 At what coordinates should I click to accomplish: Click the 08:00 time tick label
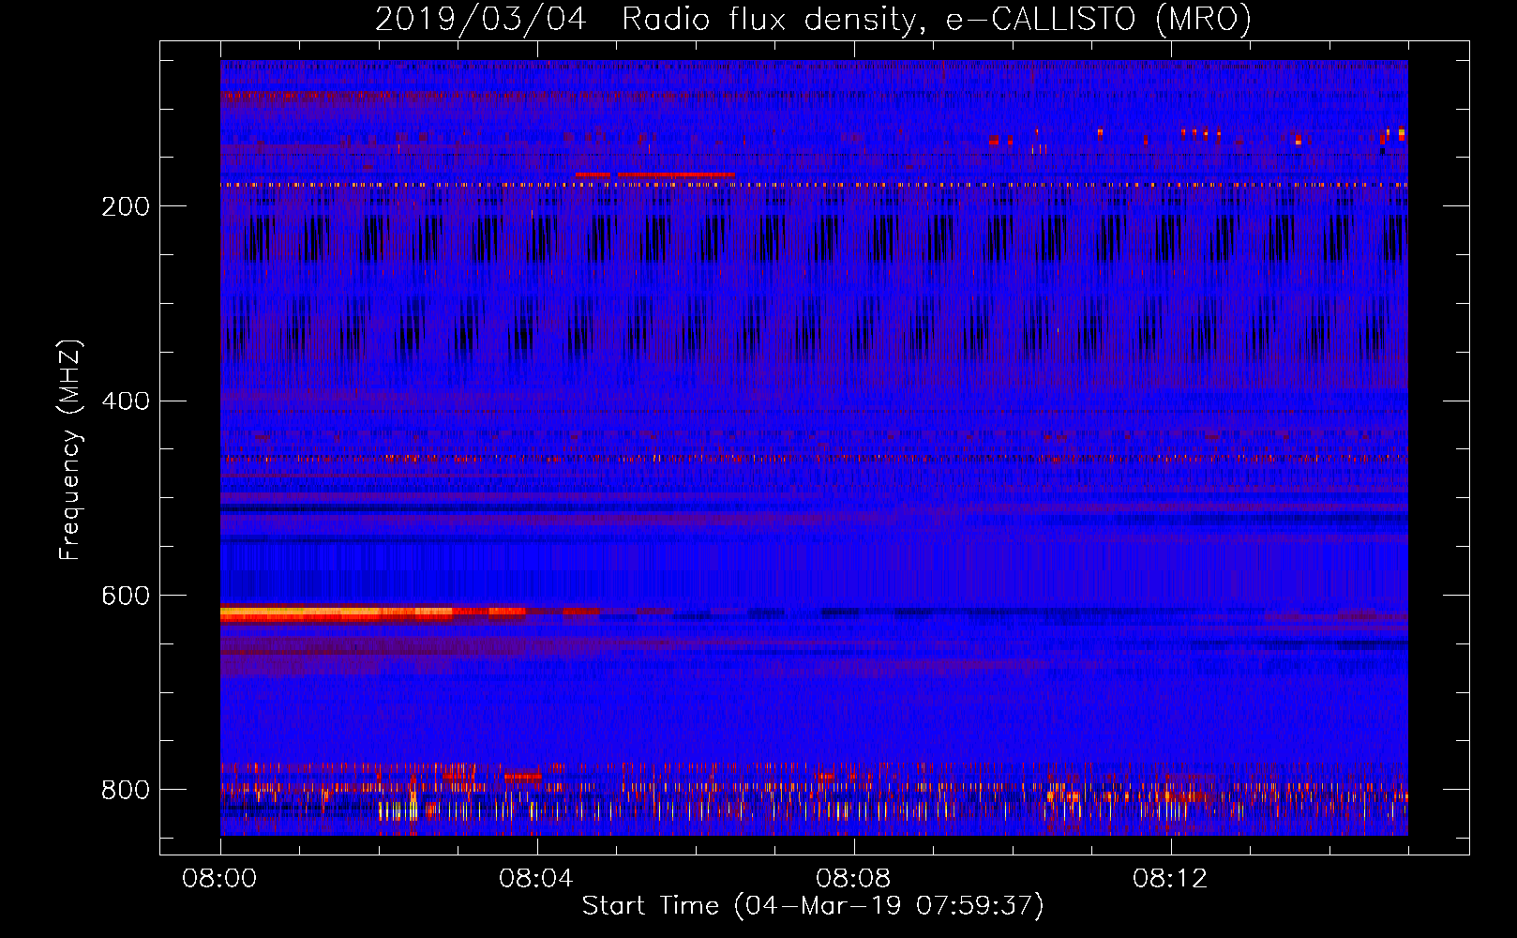tap(219, 879)
